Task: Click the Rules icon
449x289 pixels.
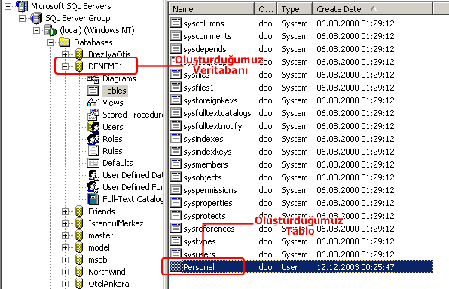Action: click(x=93, y=151)
